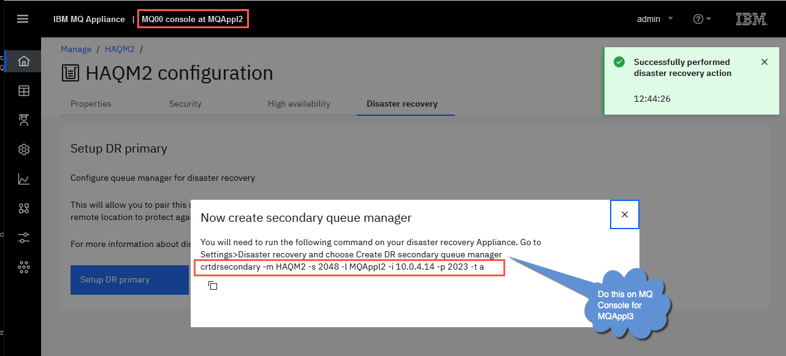Open the dots cluster icon in sidebar
This screenshot has height=356, width=786.
(24, 267)
